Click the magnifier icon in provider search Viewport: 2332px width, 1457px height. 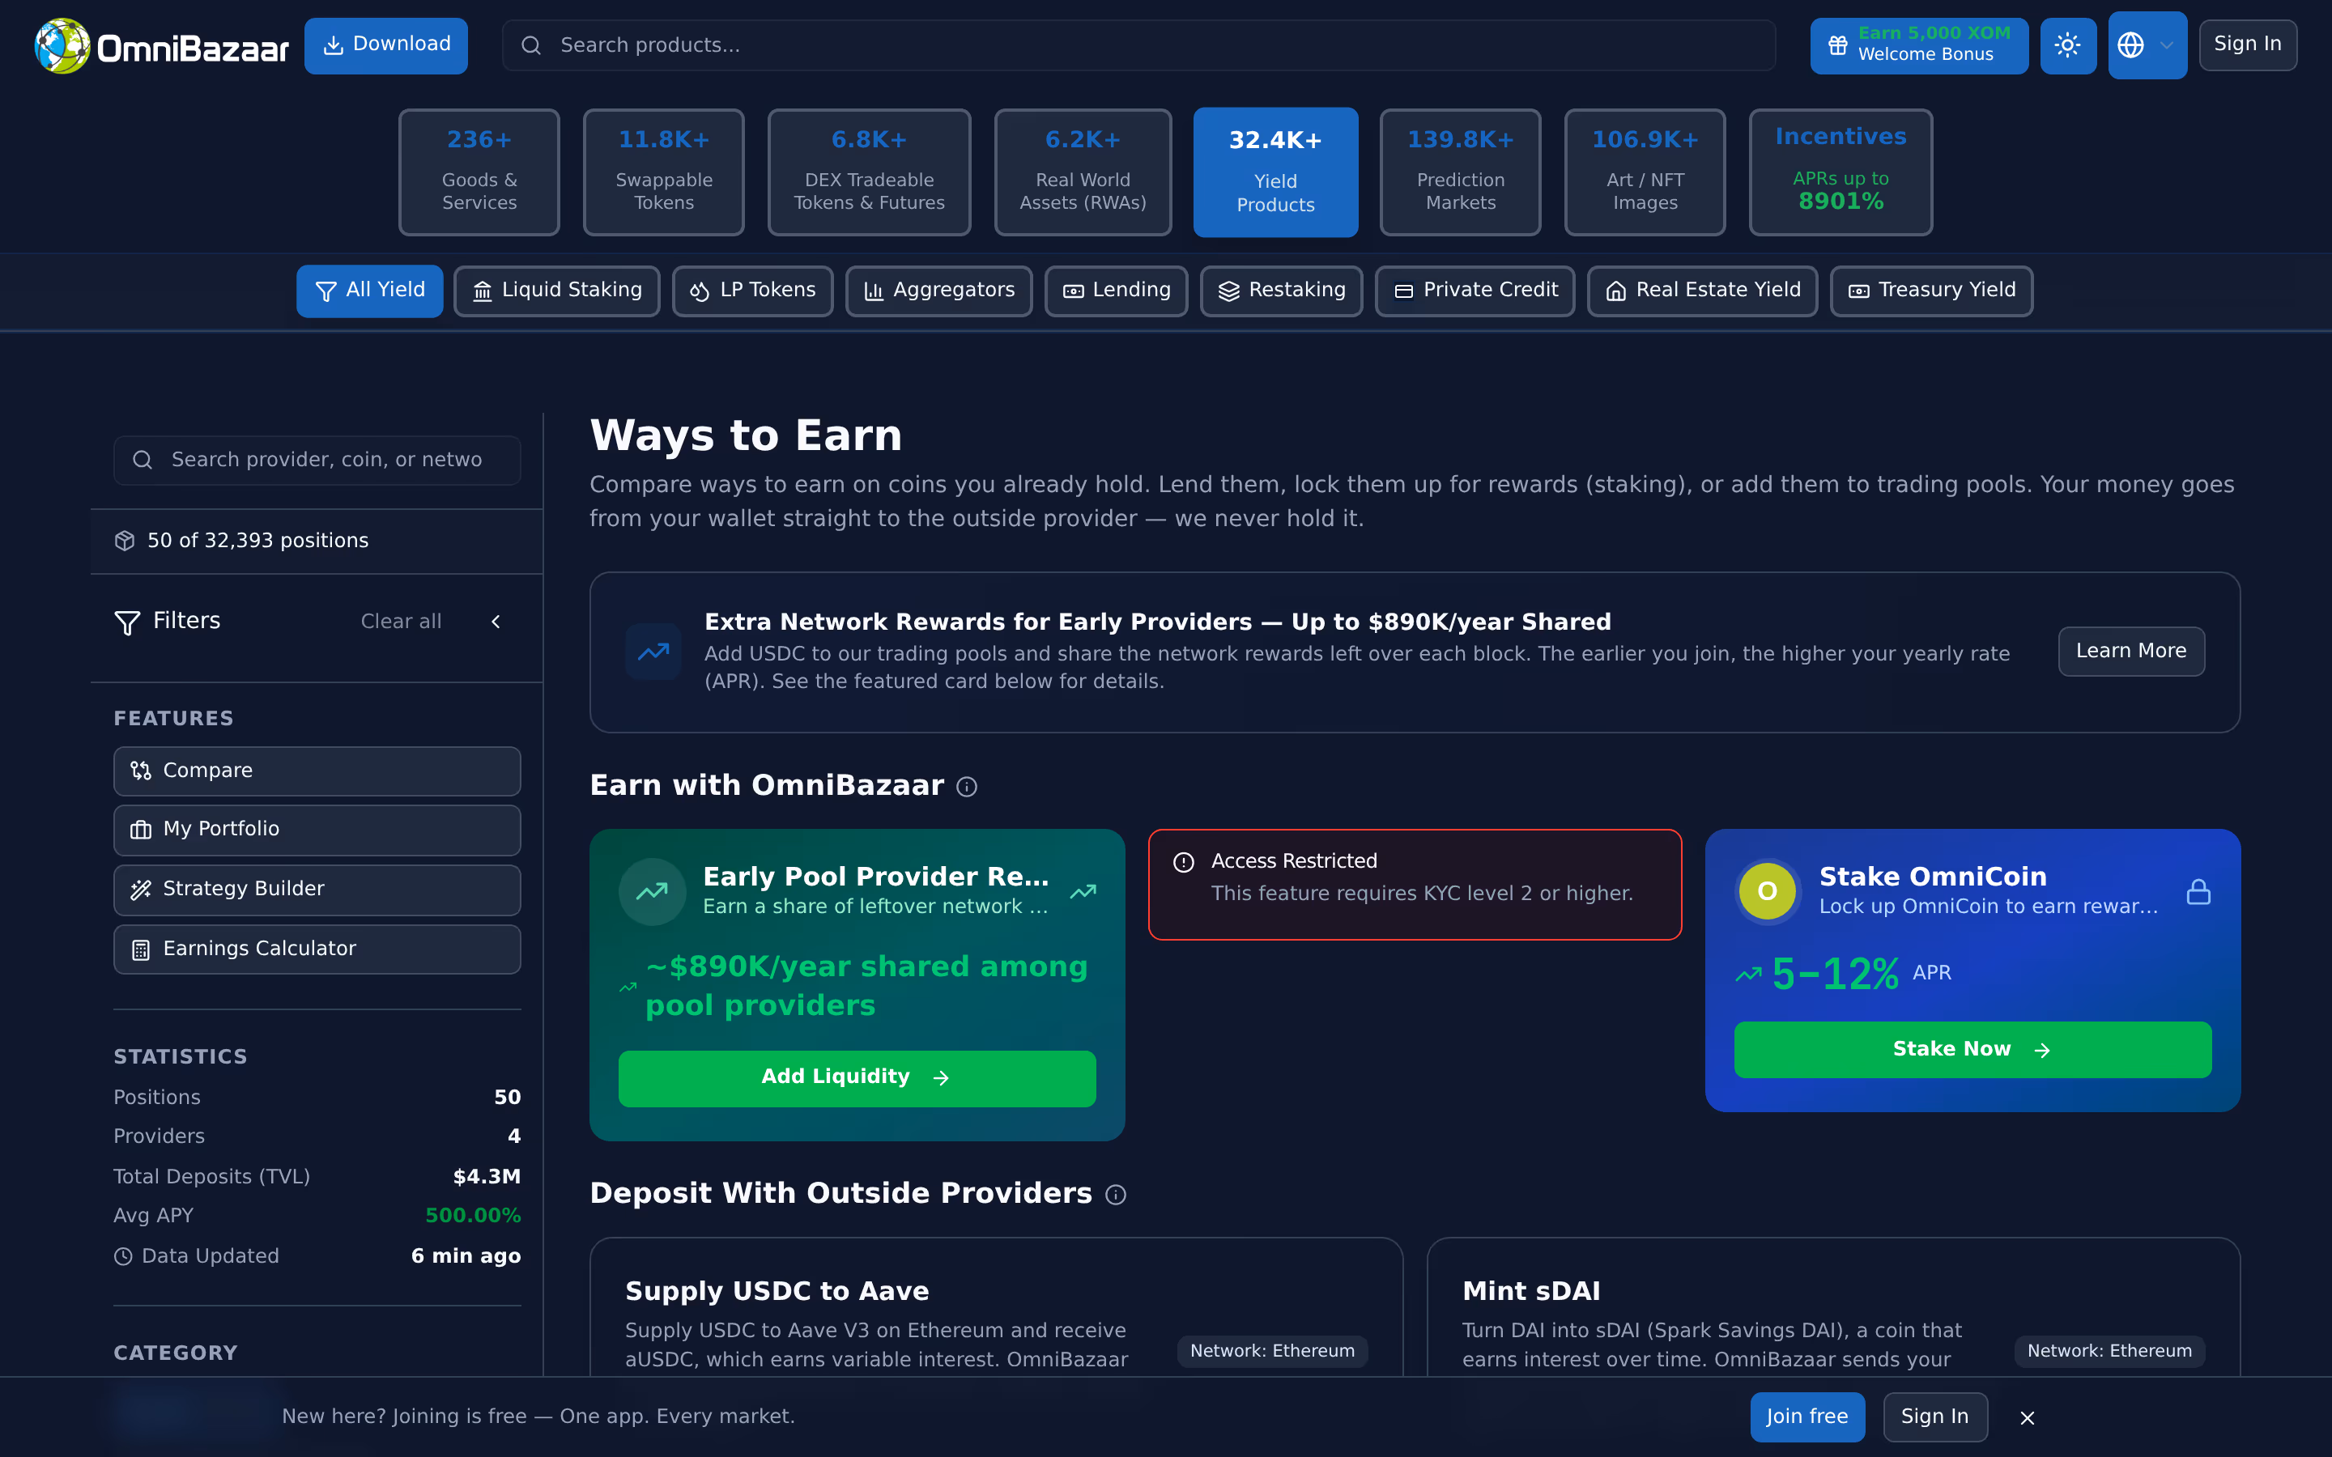(x=143, y=460)
